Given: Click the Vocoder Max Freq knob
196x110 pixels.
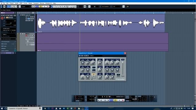Looking at the screenshot, I should click(x=117, y=62).
